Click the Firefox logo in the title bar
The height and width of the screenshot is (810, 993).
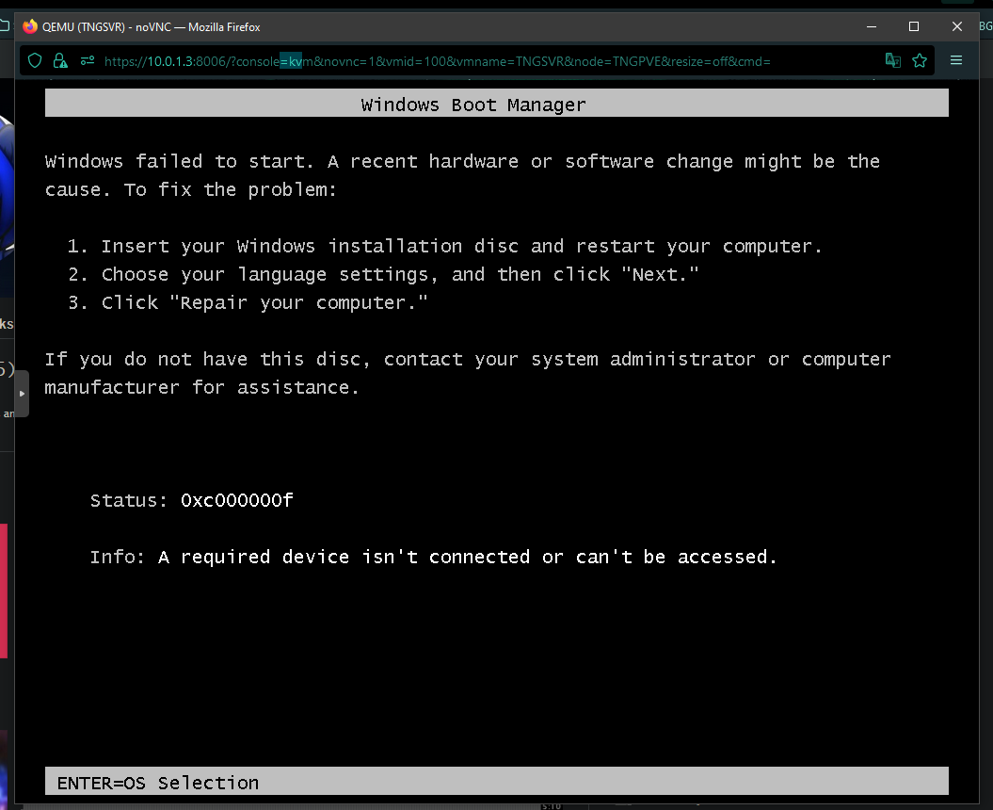(x=30, y=26)
